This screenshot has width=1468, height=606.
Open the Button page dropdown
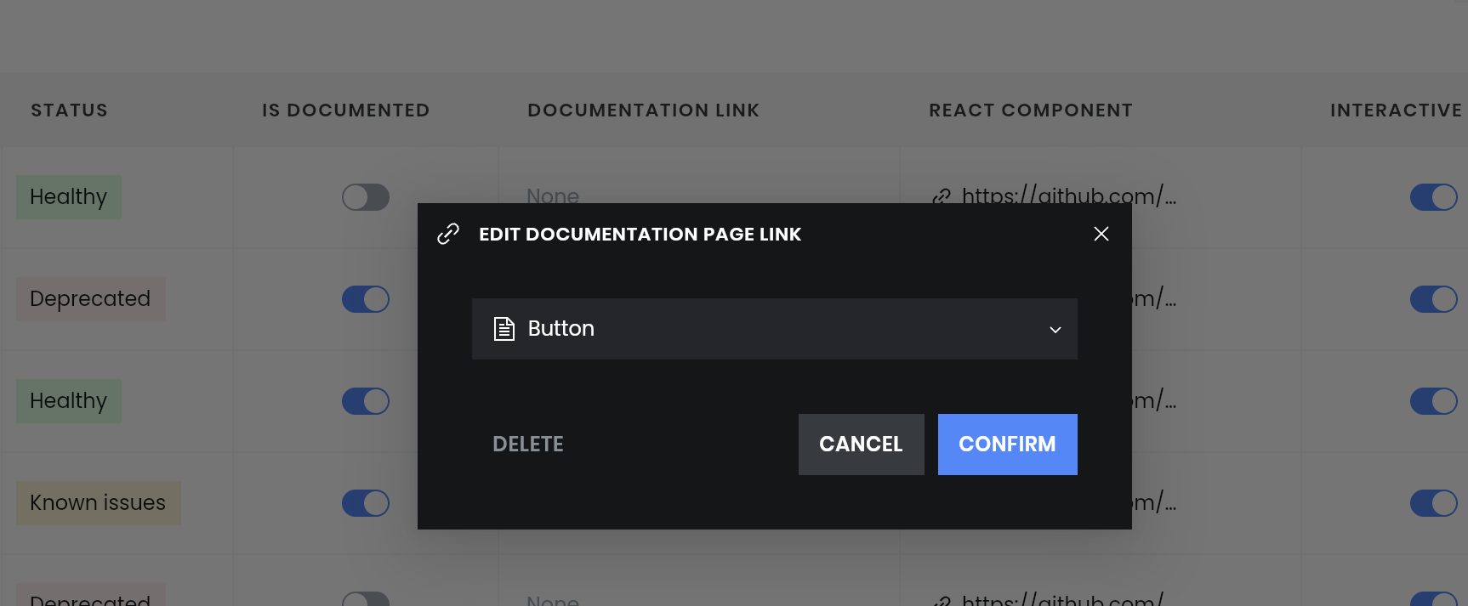(x=774, y=329)
